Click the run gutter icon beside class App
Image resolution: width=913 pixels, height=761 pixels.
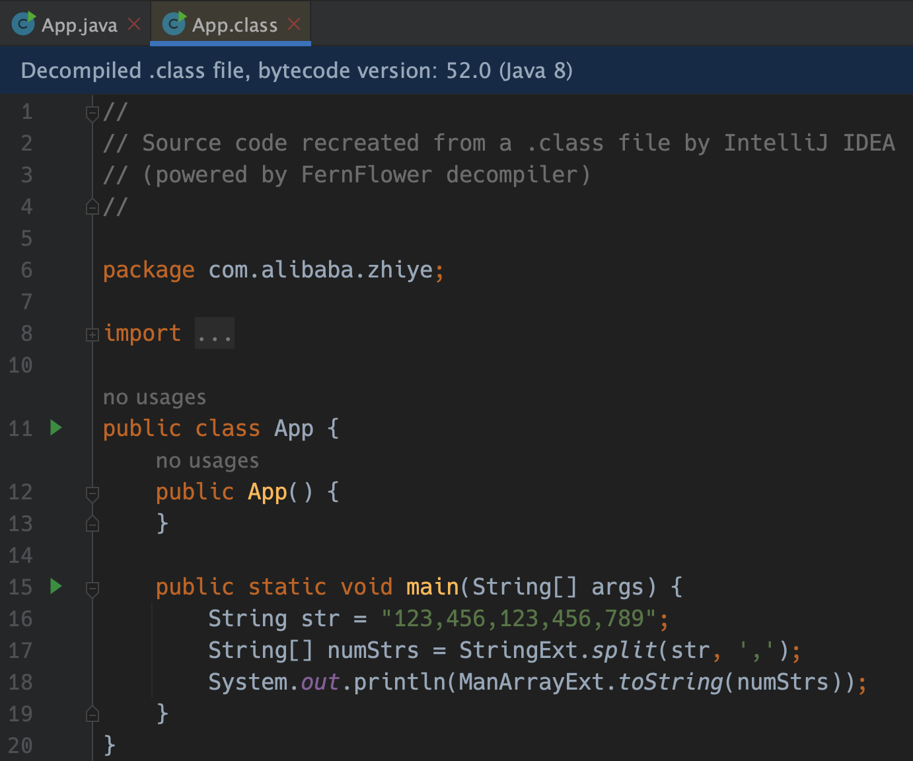(x=56, y=428)
